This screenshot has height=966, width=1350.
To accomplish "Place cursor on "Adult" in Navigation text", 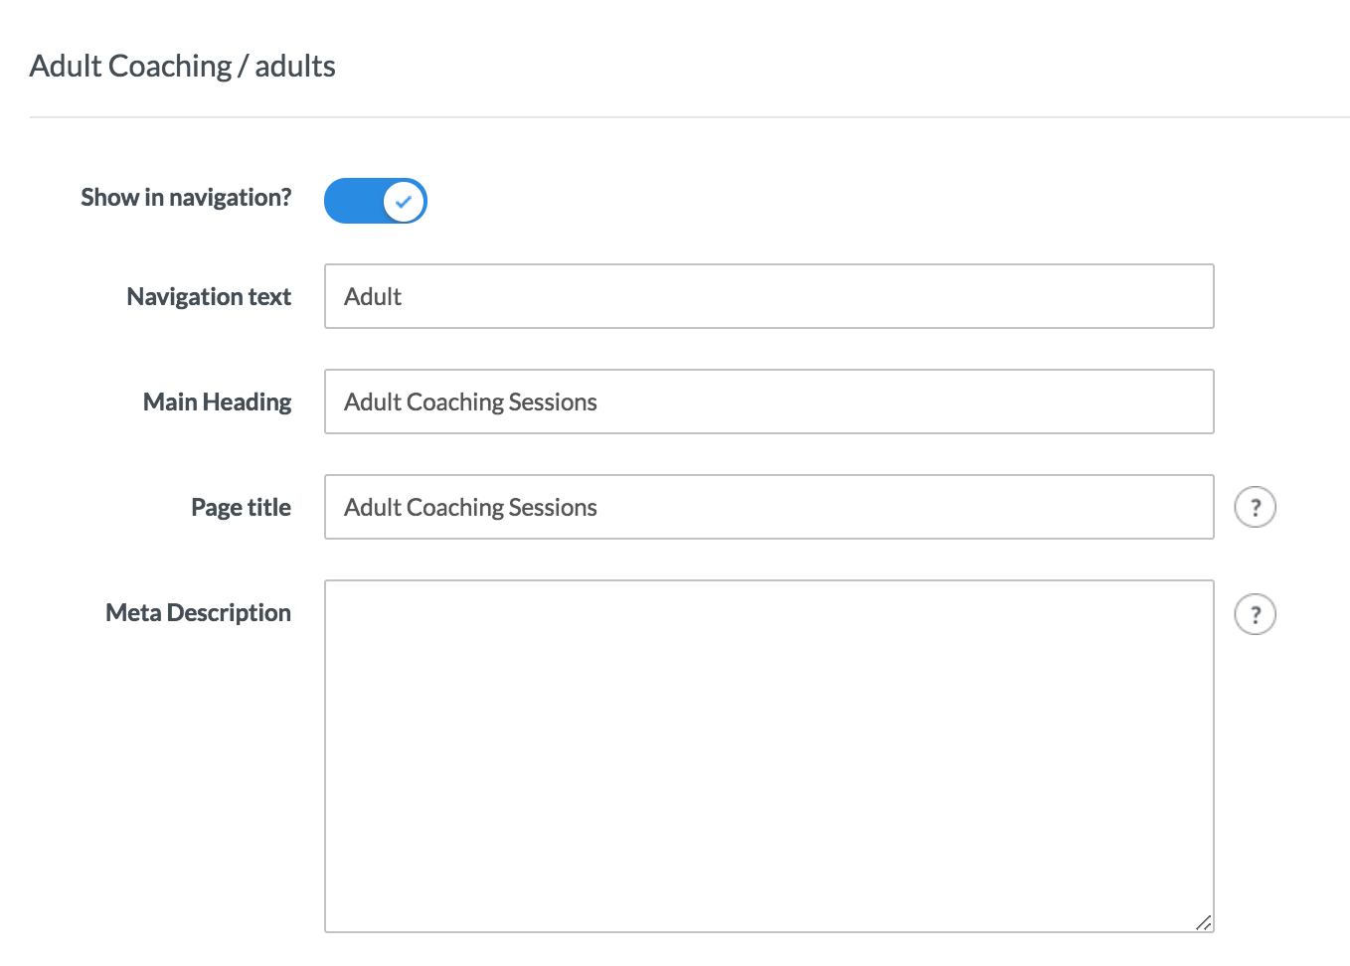I will point(373,297).
